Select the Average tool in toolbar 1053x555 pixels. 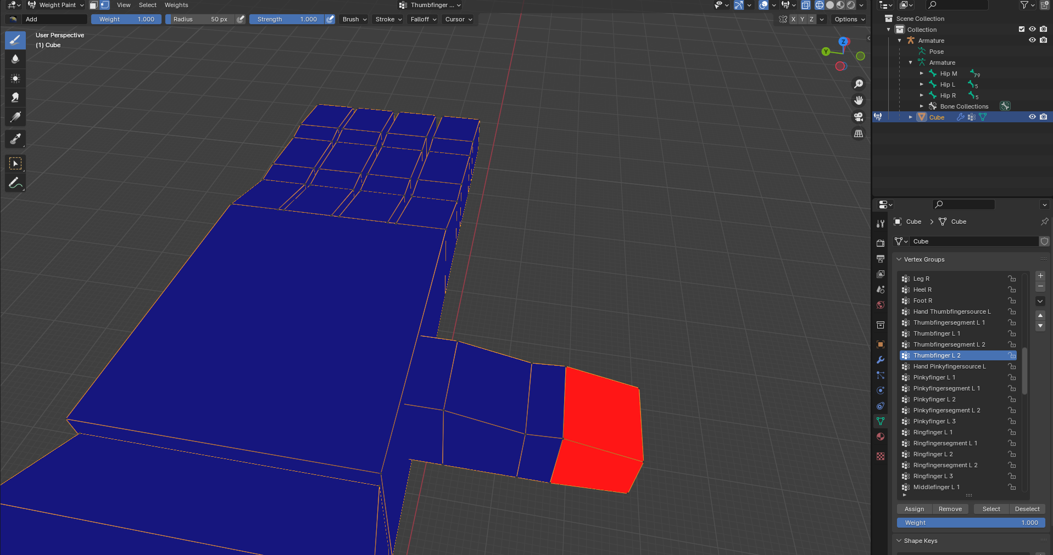tap(15, 78)
